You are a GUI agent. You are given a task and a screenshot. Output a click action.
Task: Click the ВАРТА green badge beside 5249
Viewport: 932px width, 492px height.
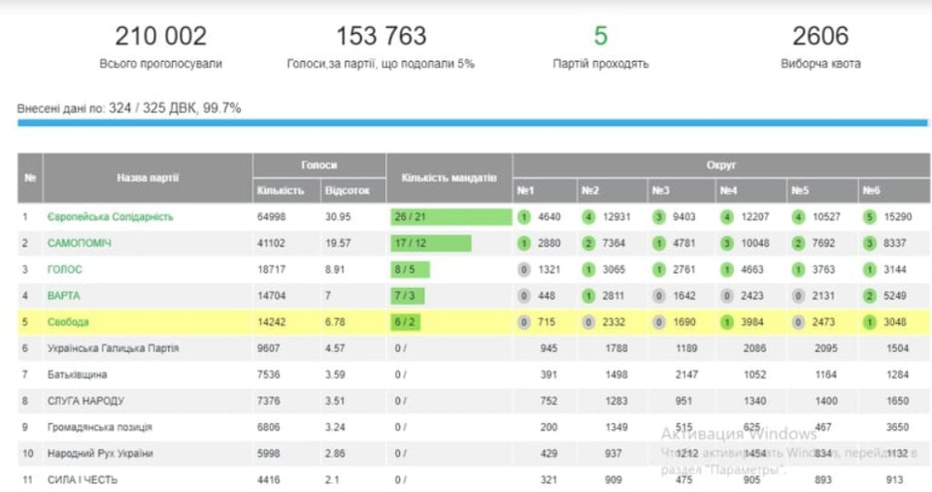click(x=869, y=296)
